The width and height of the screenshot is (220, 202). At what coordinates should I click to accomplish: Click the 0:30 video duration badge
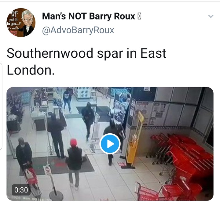coord(21,190)
